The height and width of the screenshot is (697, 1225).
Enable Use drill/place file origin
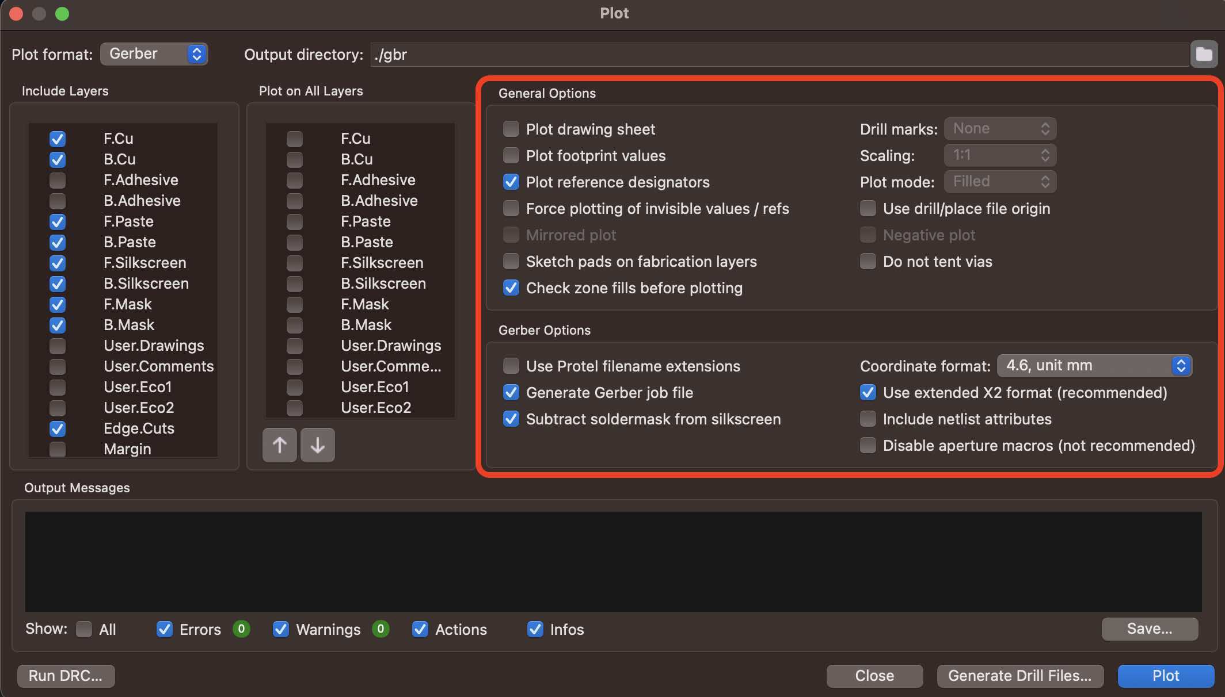pyautogui.click(x=868, y=208)
